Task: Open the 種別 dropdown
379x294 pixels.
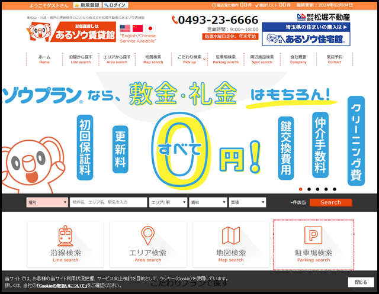Action: coord(47,202)
